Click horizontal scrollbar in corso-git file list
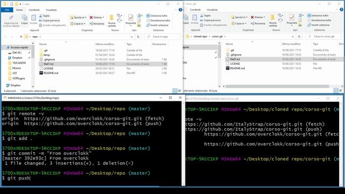The height and width of the screenshot is (194, 345). [278, 86]
